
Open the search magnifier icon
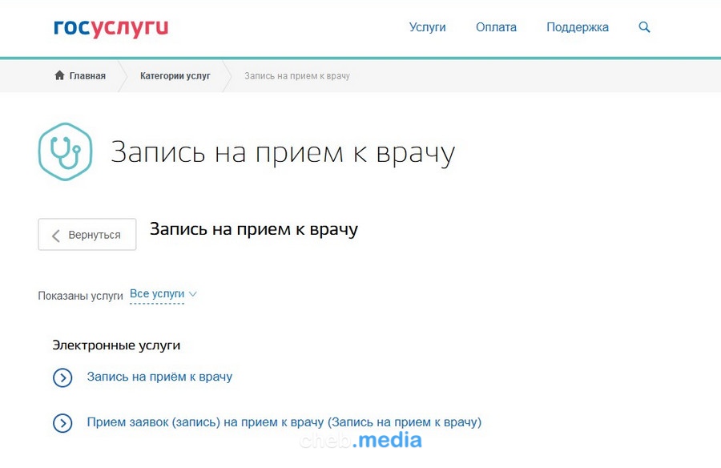click(644, 27)
